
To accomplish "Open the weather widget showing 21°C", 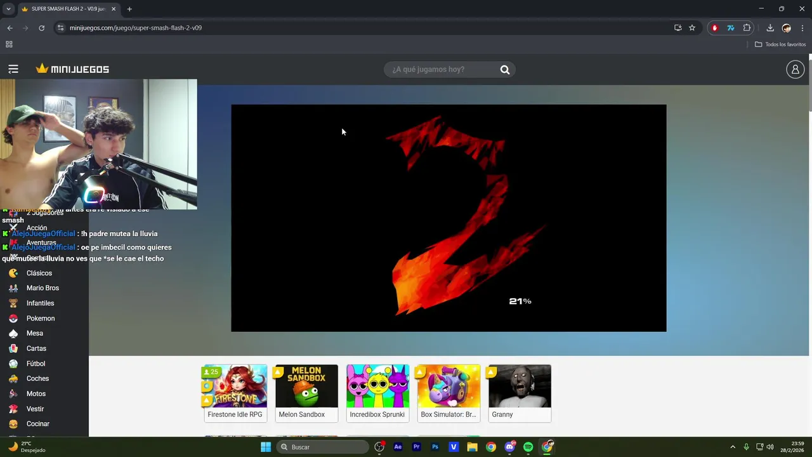I will coord(27,447).
